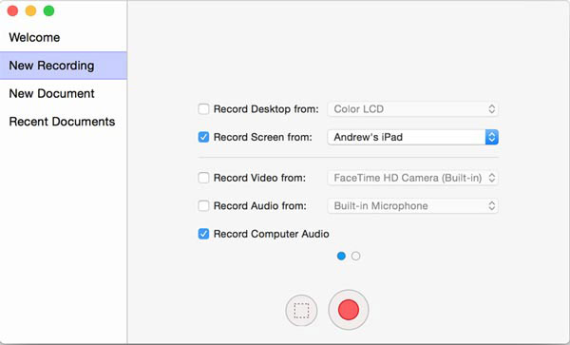The image size is (570, 345).
Task: Open the New Document sidebar section
Action: tap(64, 93)
